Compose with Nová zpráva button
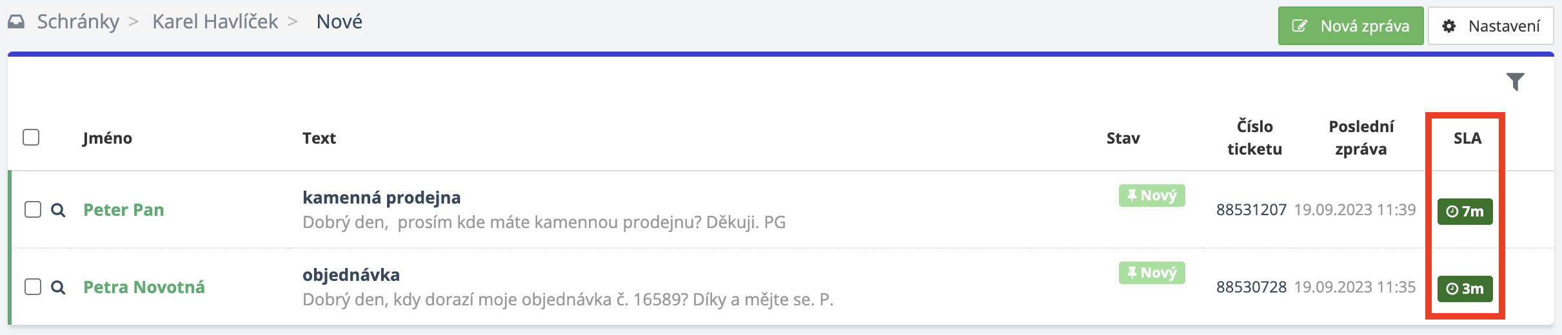 click(x=1350, y=26)
